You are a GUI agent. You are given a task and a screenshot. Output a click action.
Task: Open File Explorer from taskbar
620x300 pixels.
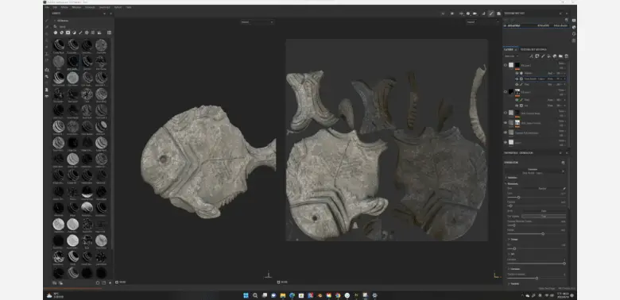[x=283, y=295]
